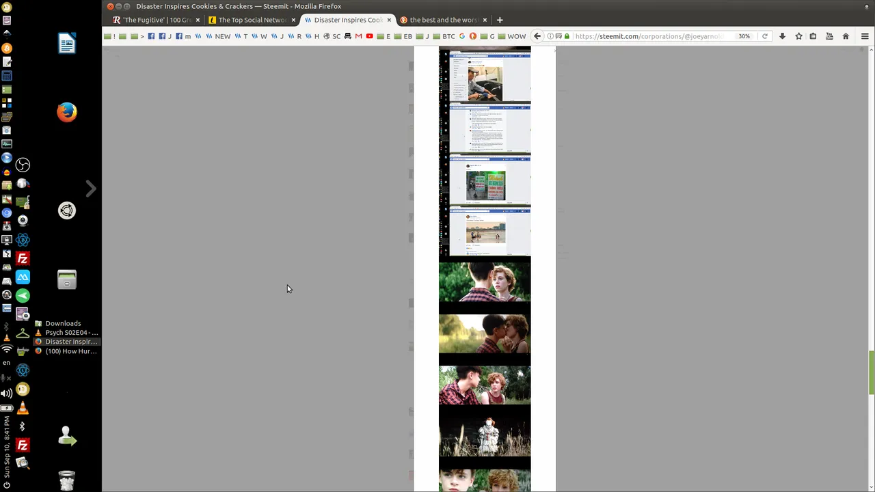The width and height of the screenshot is (875, 492).
Task: Open a new browser tab
Action: pos(500,20)
